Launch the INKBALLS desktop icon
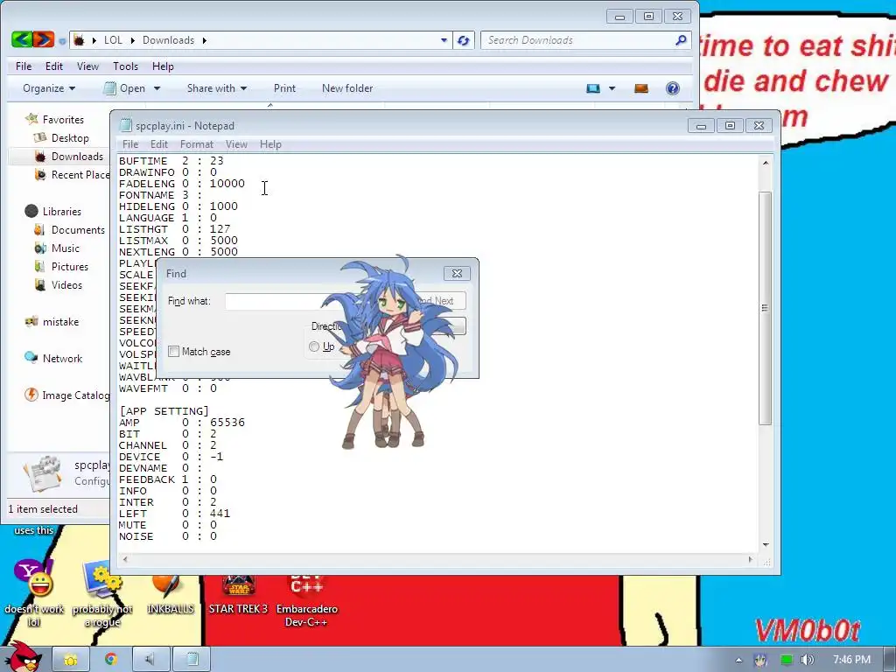 (x=171, y=595)
